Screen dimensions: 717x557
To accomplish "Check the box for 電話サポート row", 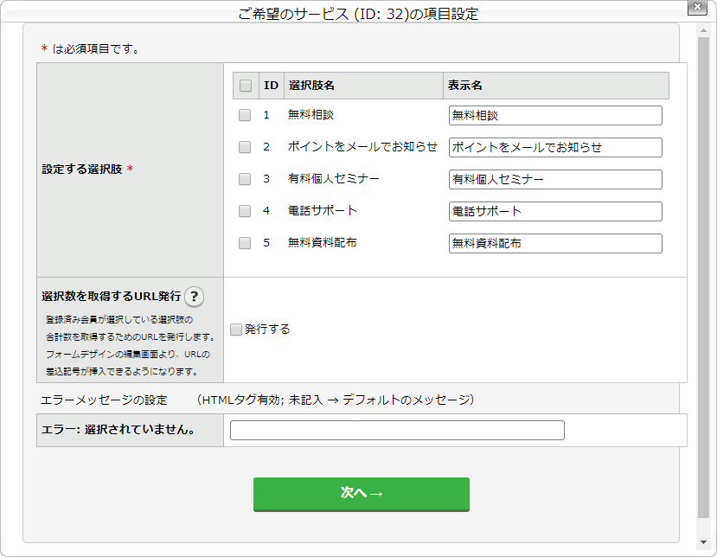I will pos(245,211).
